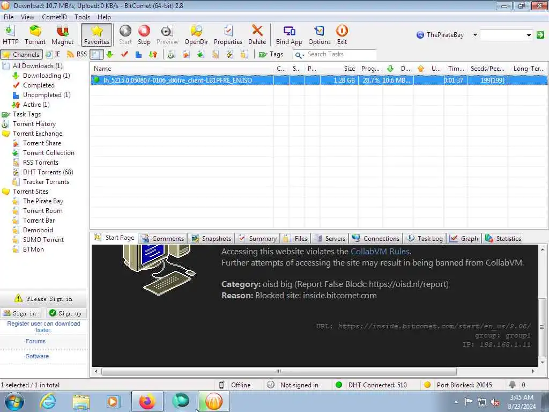
Task: Collapse the Torrent Exchange folder
Action: tap(5, 134)
